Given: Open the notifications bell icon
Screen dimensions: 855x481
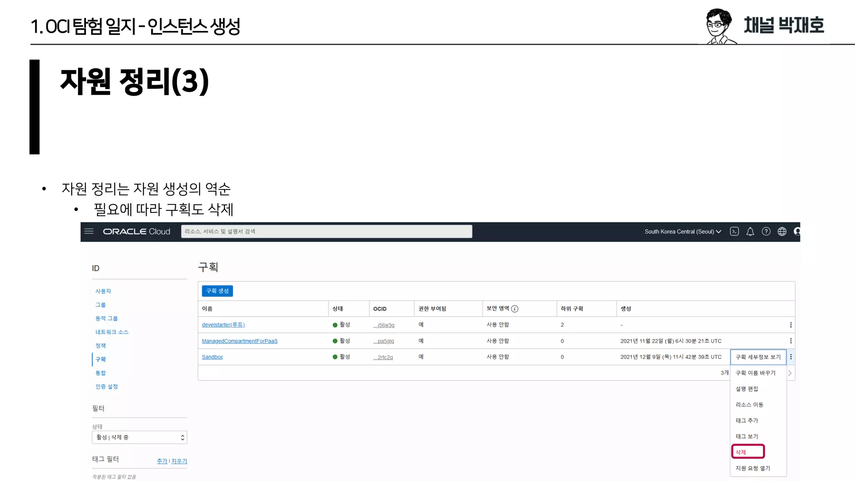Looking at the screenshot, I should point(750,231).
